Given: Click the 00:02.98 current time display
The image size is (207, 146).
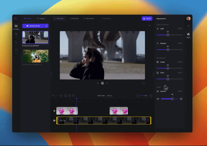Looking at the screenshot, I should click(x=101, y=96).
